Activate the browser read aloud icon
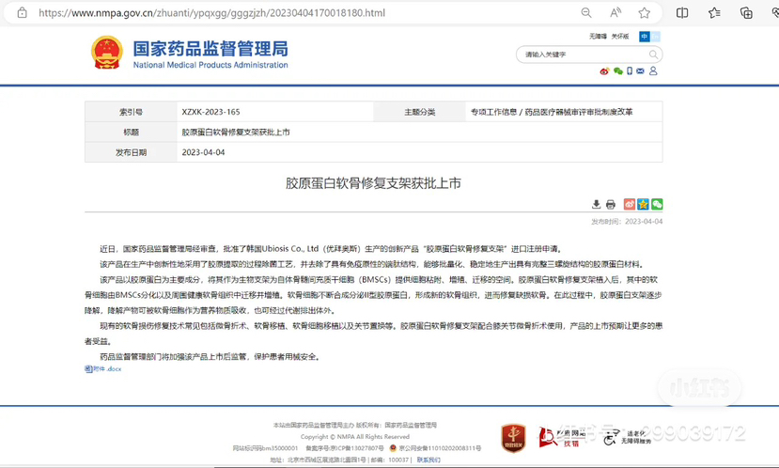This screenshot has width=779, height=468. pyautogui.click(x=615, y=13)
